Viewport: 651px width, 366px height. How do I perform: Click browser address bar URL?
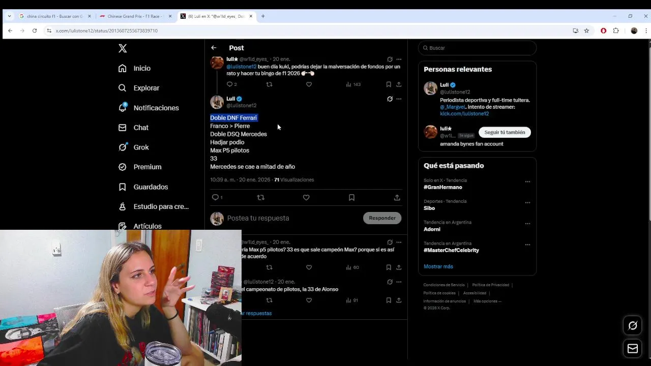tap(107, 30)
